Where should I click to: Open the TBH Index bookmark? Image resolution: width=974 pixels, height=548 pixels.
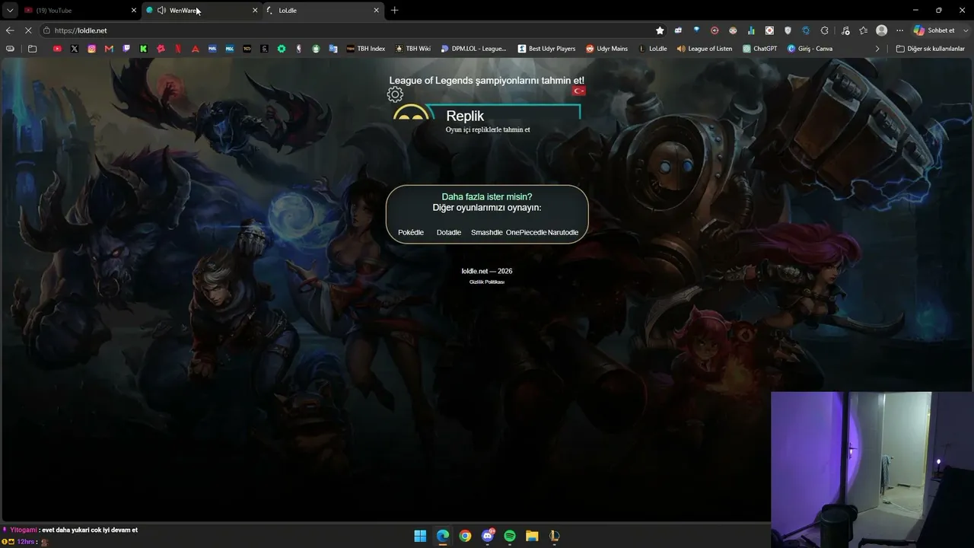pos(366,49)
